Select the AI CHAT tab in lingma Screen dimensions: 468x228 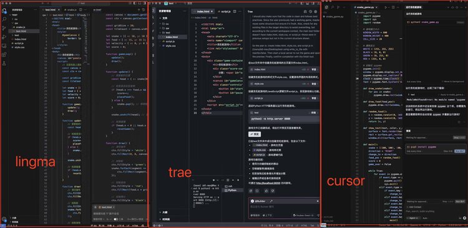(x=97, y=10)
